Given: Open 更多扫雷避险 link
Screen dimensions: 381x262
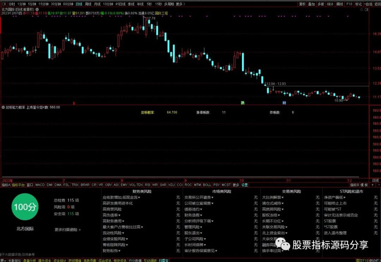Looking at the screenshot, I should 67,229.
